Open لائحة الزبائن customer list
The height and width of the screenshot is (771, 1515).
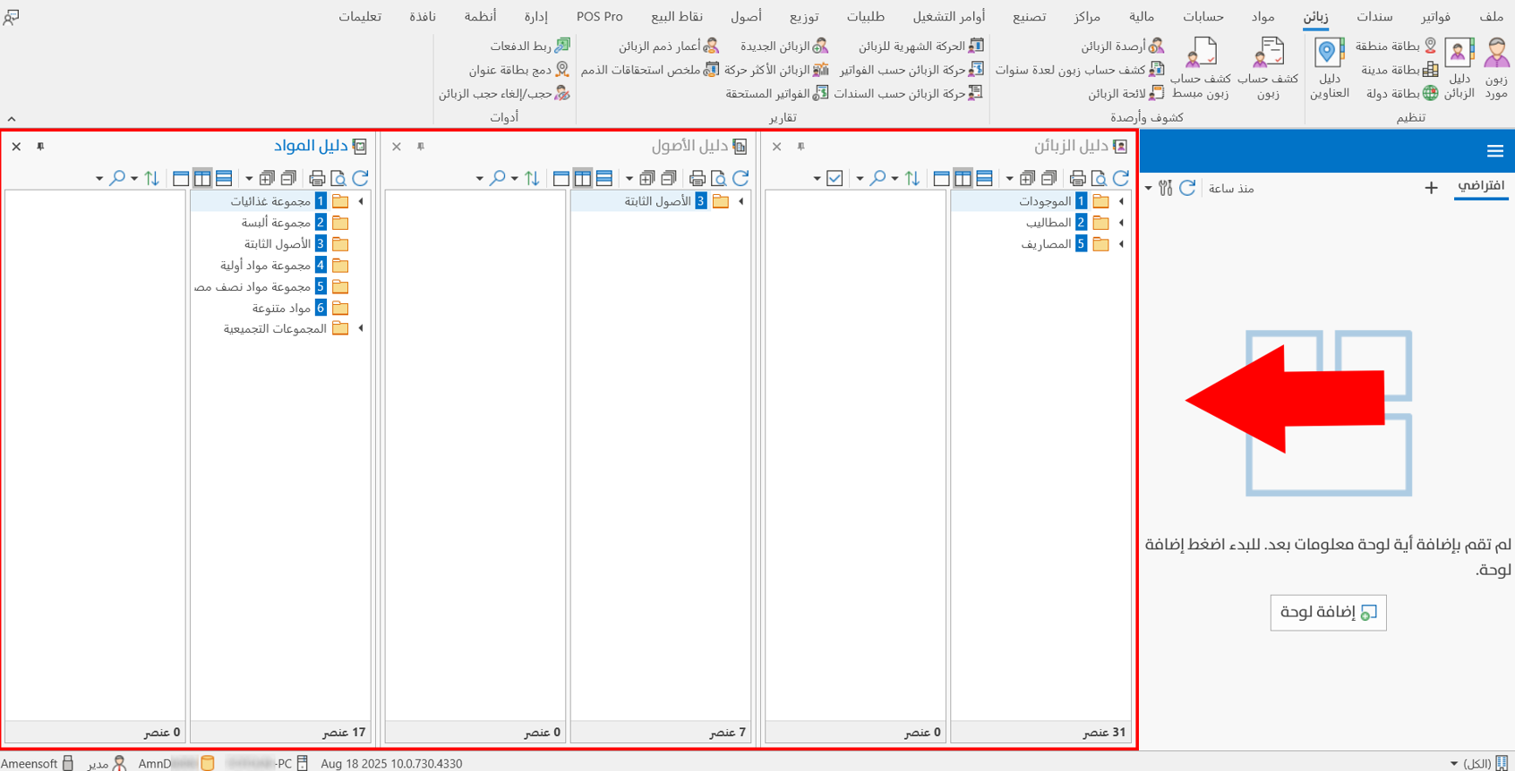click(x=1126, y=94)
